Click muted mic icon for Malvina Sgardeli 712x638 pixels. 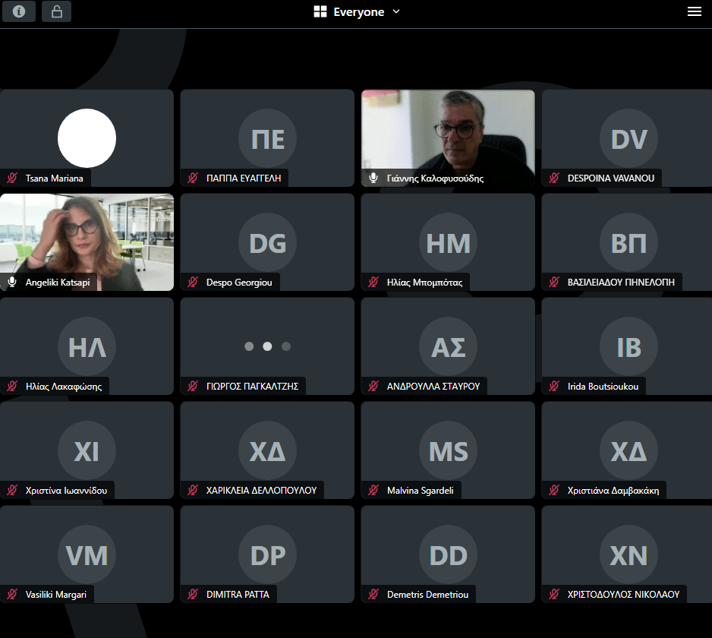(x=373, y=490)
